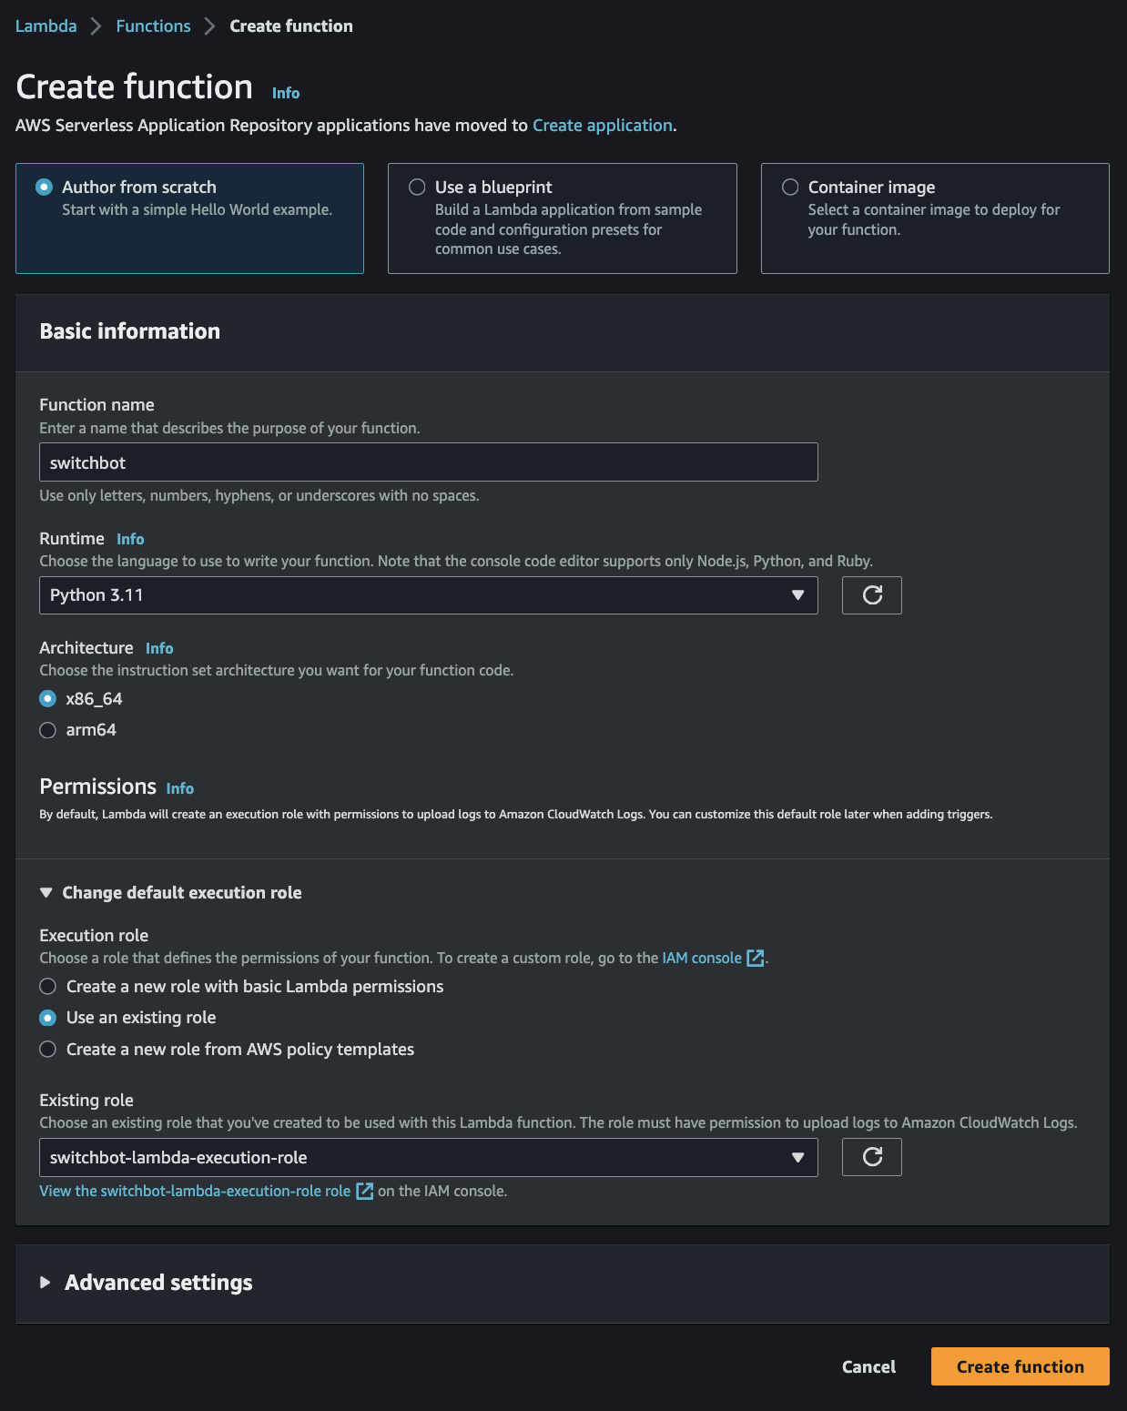Expand Advanced settings
Viewport: 1127px width, 1411px height.
45,1282
